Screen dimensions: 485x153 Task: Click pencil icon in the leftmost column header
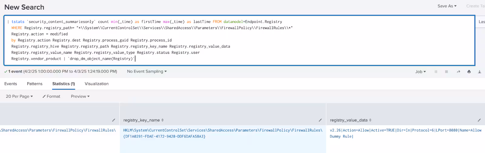point(114,120)
